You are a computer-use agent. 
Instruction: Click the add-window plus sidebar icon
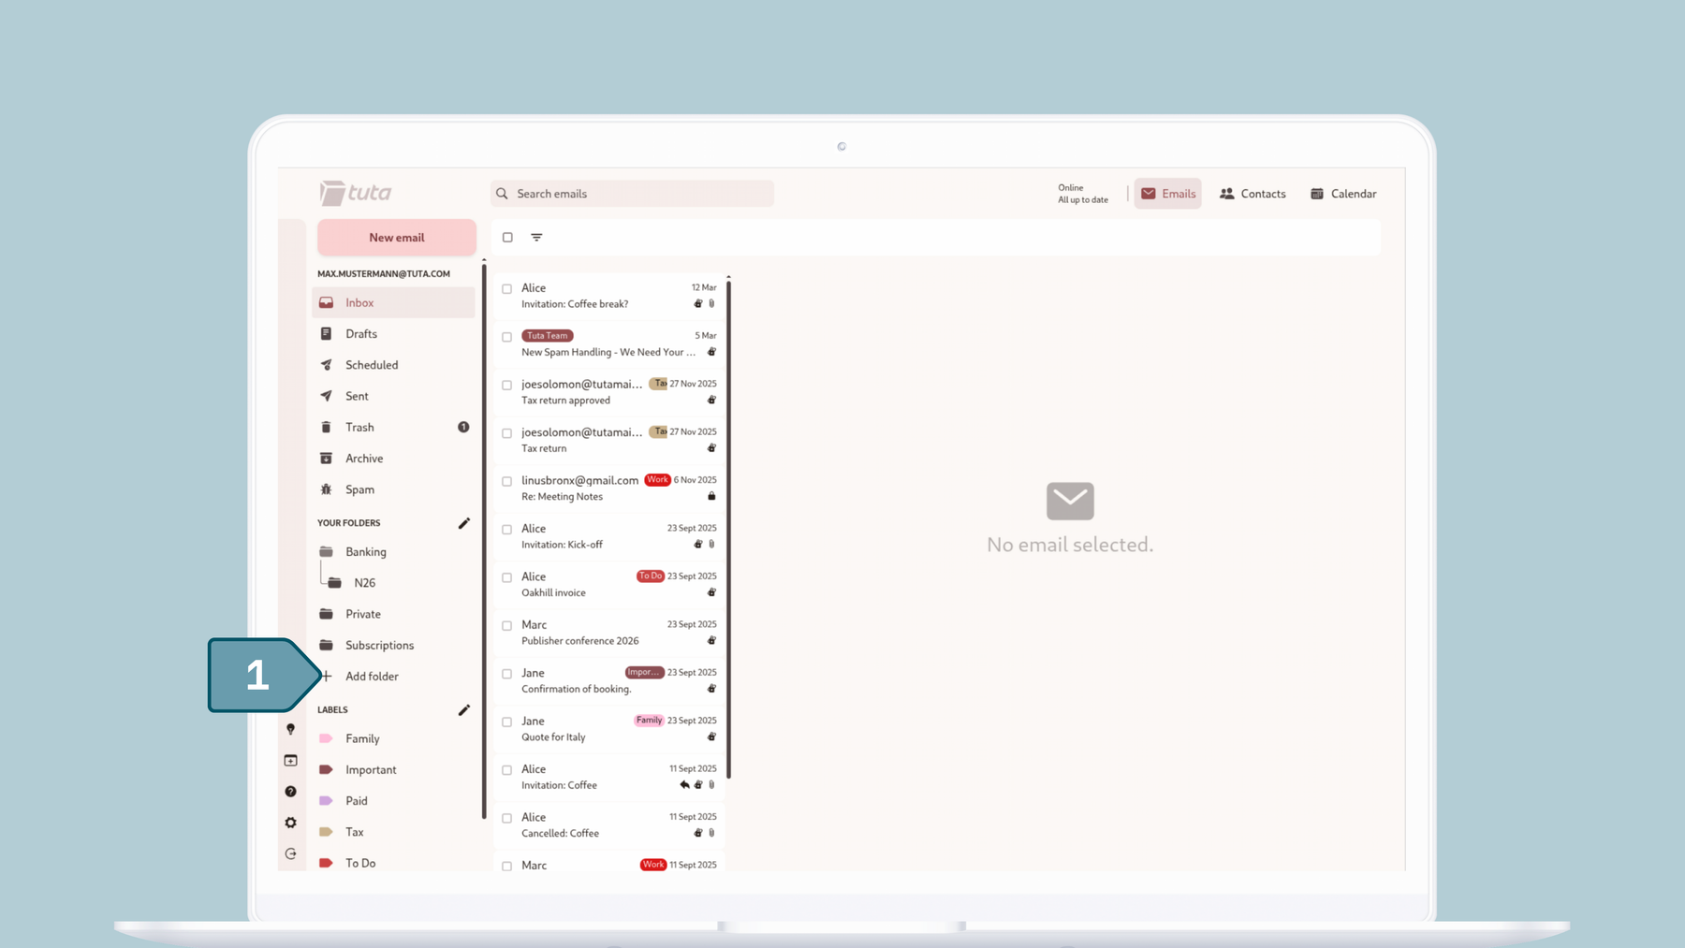click(290, 761)
